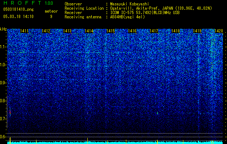Click the 0.6 kHz frequency label

pos(3,137)
